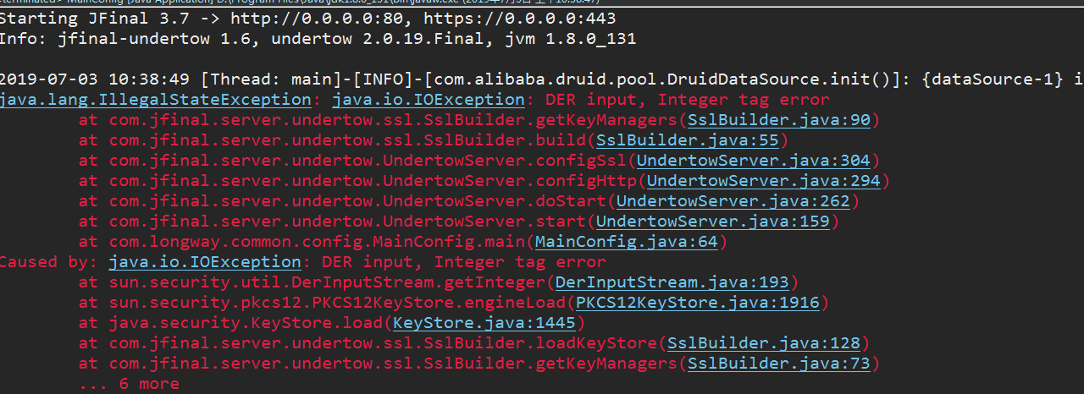Click java.io.IOException in Caused by line
Screen dimensions: 1084x394
tap(205, 262)
